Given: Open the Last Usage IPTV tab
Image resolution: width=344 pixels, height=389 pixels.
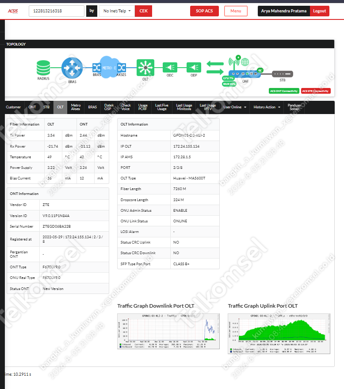Looking at the screenshot, I should point(208,107).
